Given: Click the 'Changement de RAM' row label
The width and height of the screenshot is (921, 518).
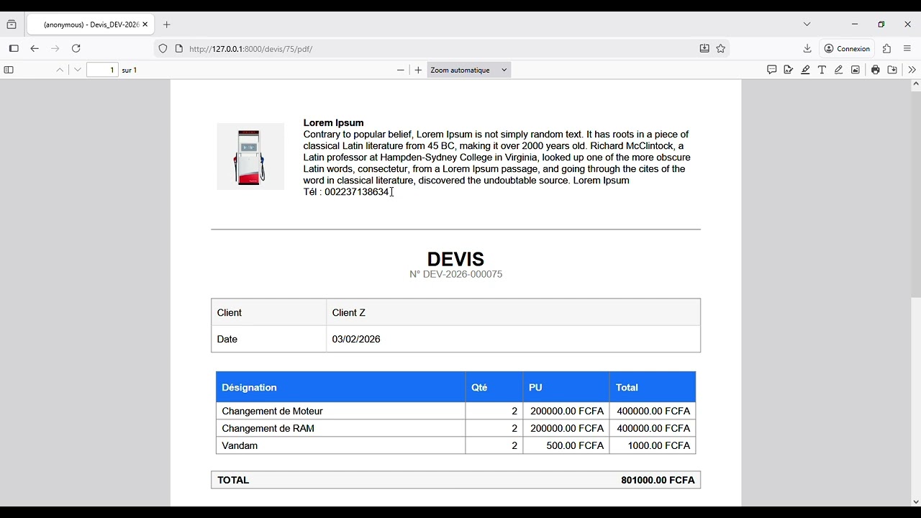Looking at the screenshot, I should tap(268, 429).
